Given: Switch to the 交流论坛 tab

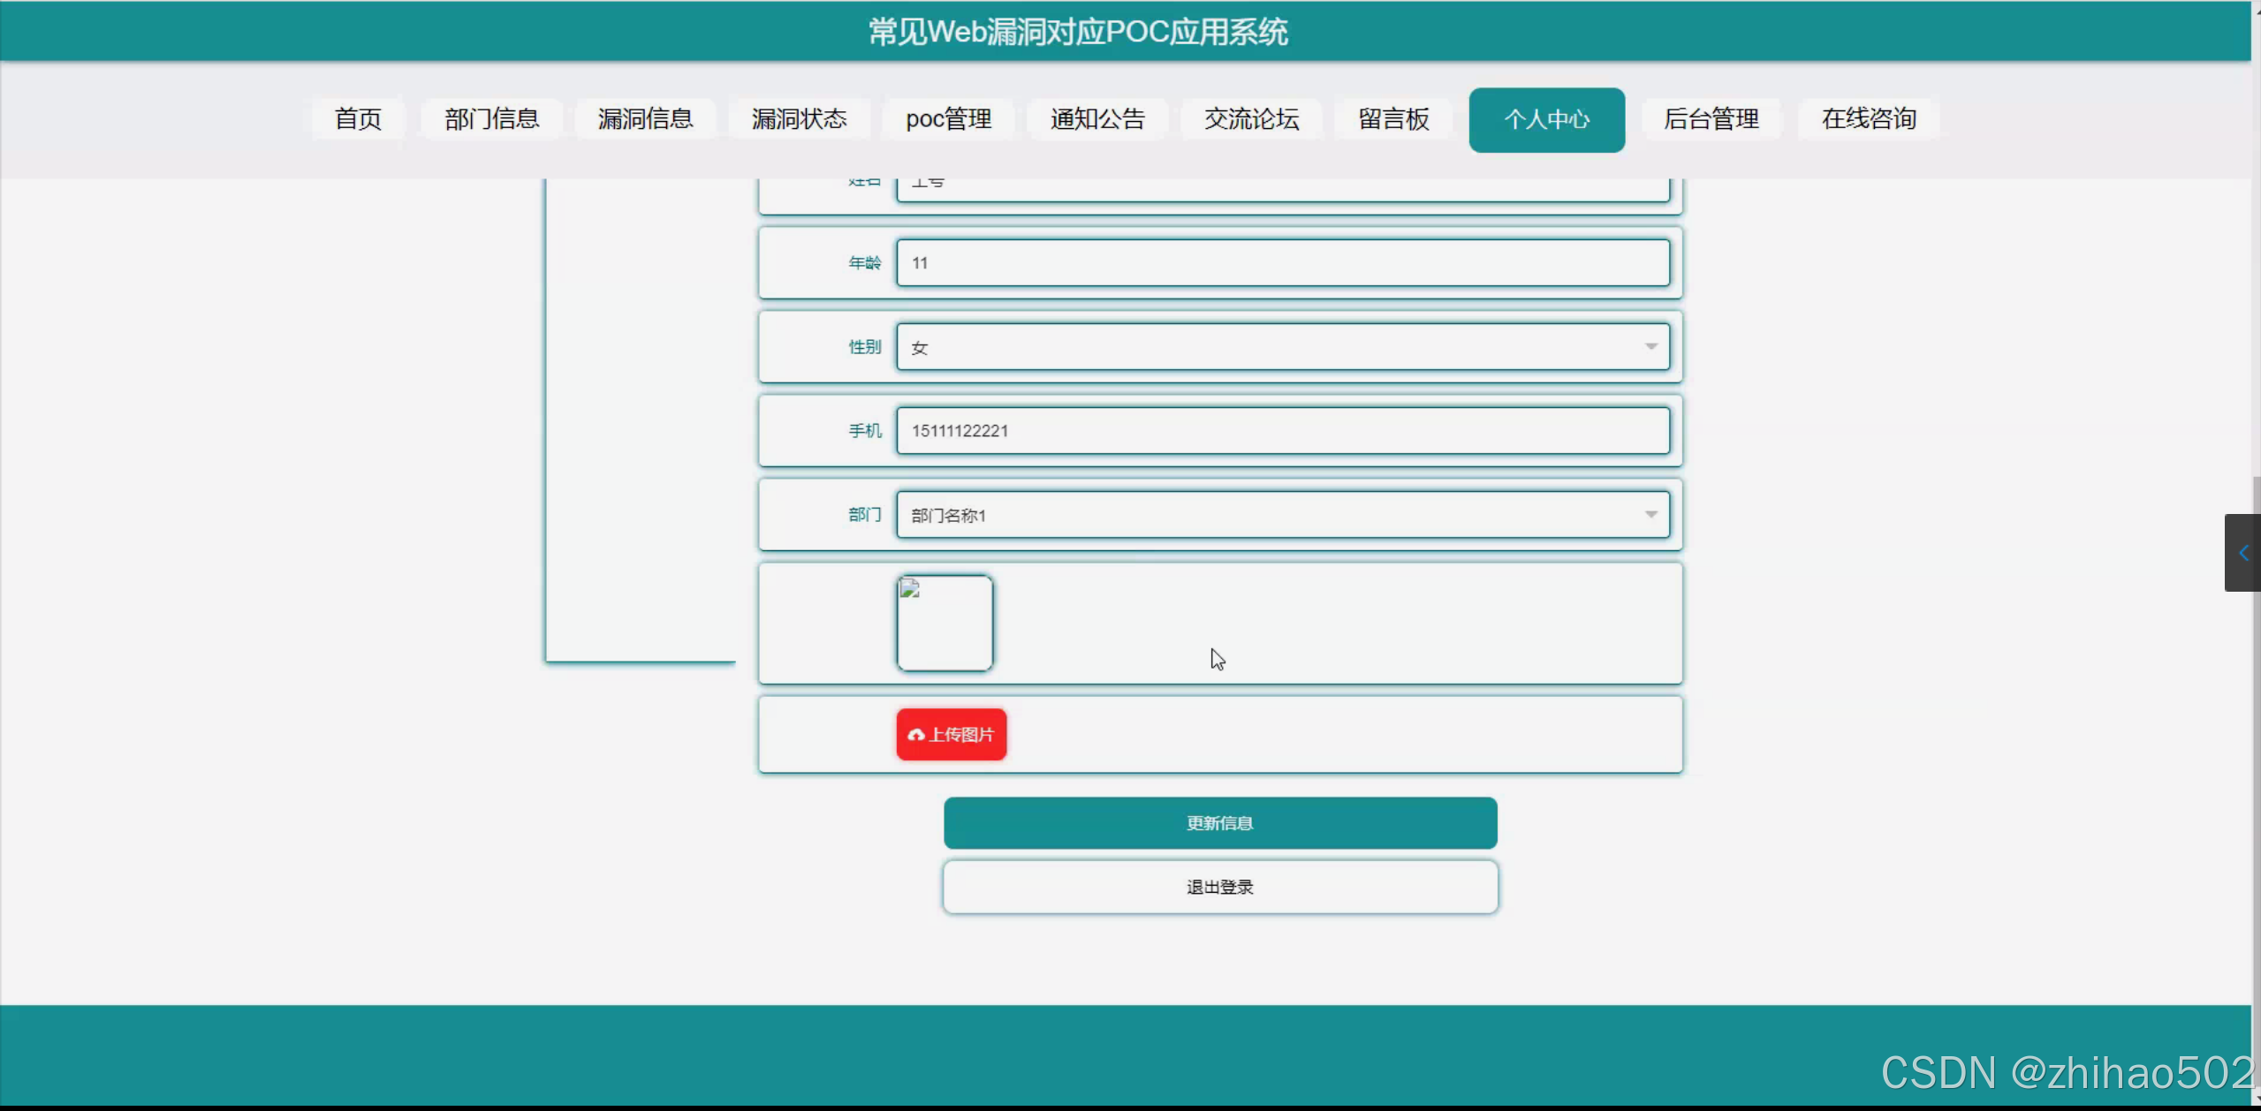Looking at the screenshot, I should (1251, 118).
